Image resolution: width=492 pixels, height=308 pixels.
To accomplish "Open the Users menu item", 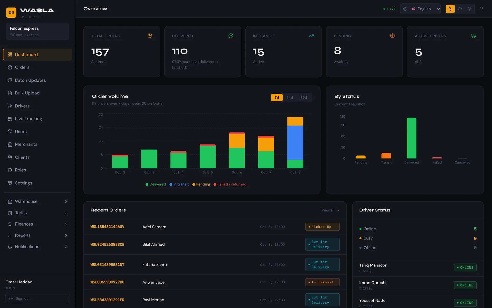I will [37, 131].
